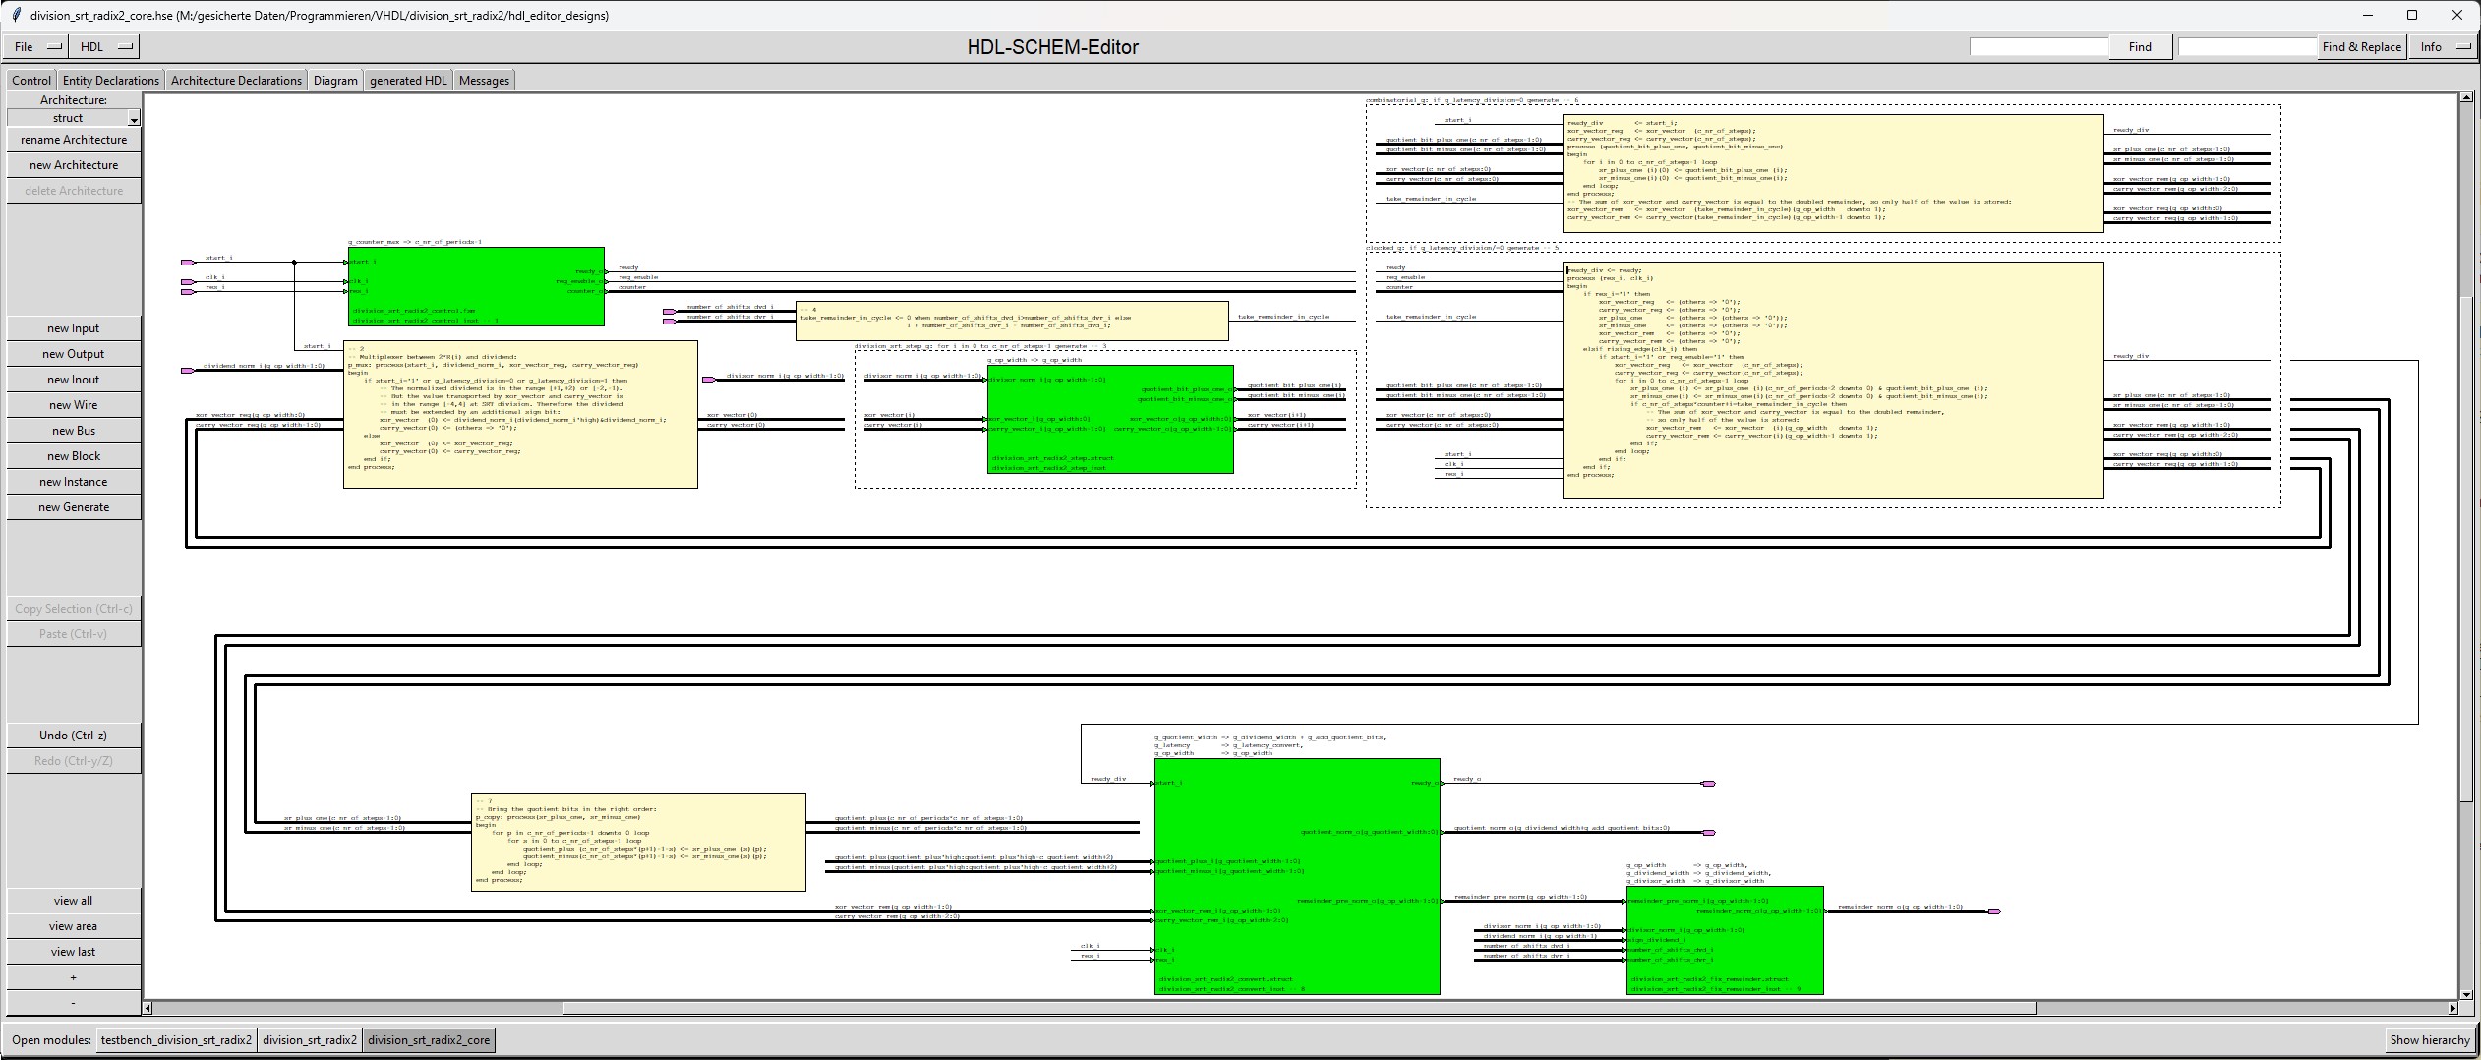
Task: Open the Info menu
Action: tap(2443, 47)
